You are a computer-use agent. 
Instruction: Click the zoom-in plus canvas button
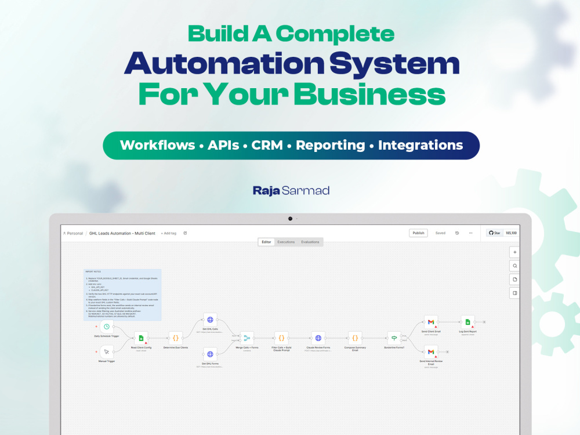(514, 252)
